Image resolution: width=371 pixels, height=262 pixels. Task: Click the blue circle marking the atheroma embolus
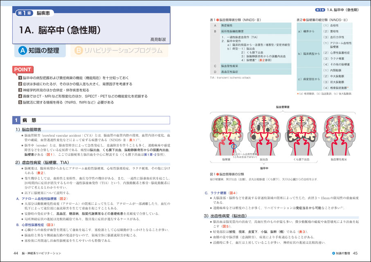234,147
